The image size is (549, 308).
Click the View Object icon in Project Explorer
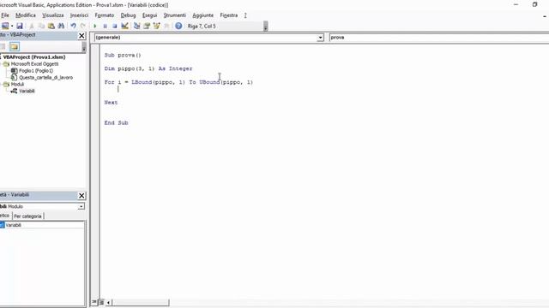(3, 47)
